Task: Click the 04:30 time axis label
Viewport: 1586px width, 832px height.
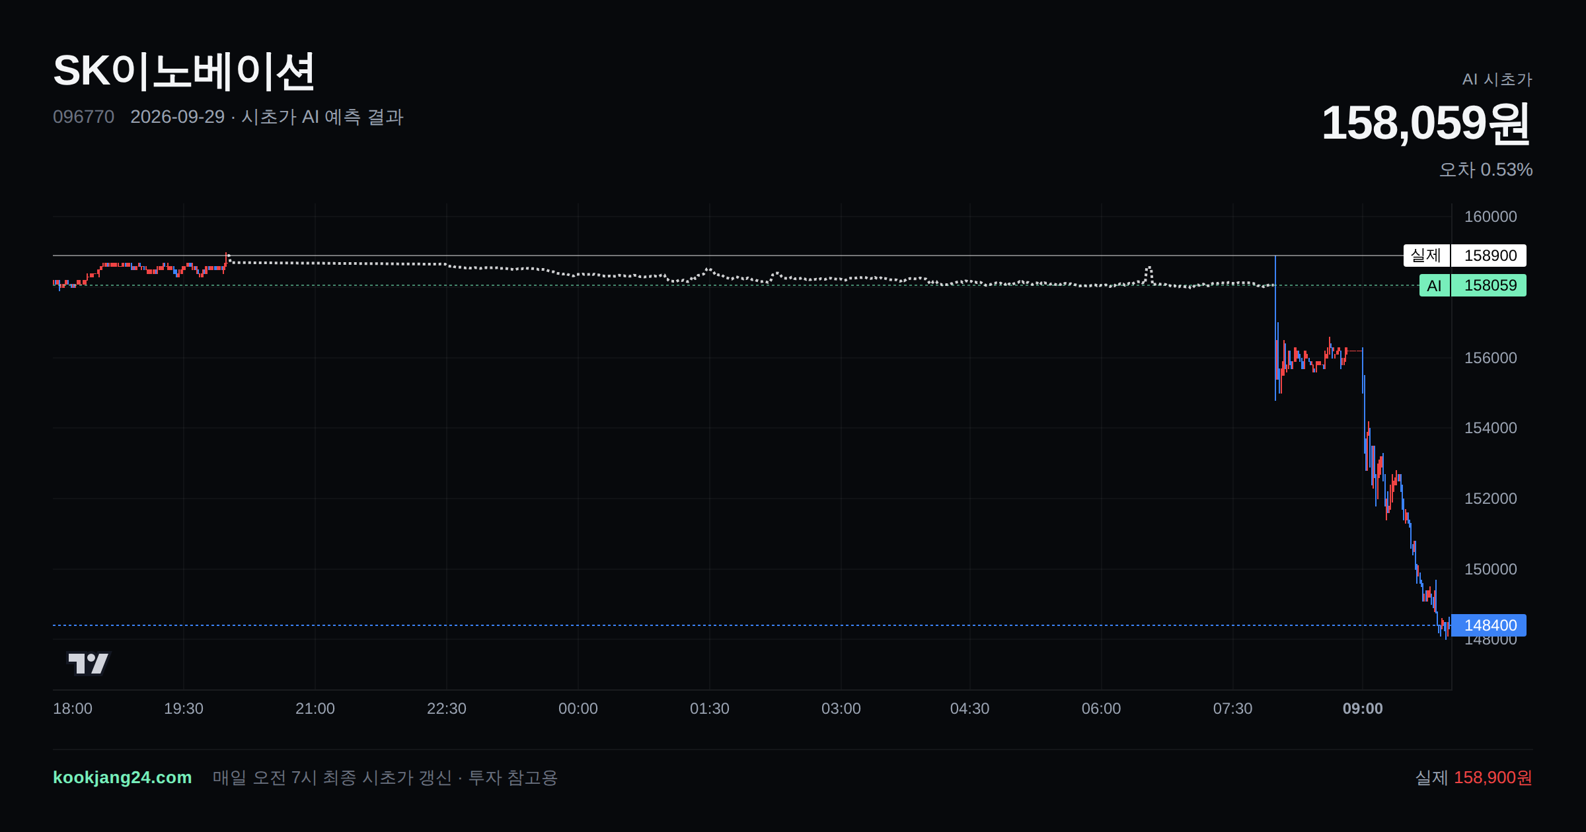Action: point(969,709)
